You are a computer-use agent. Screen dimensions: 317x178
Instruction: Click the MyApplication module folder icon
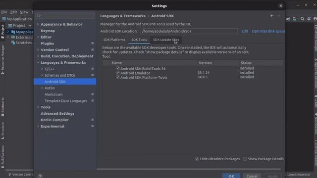(x=13, y=32)
